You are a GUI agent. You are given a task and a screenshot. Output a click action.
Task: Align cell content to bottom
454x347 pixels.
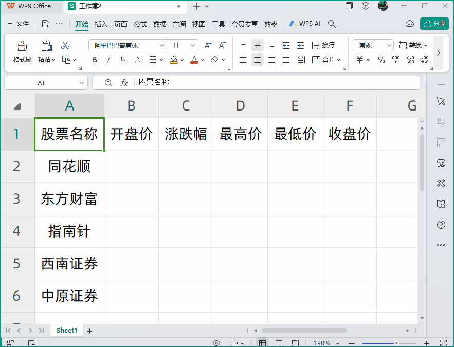coord(272,45)
